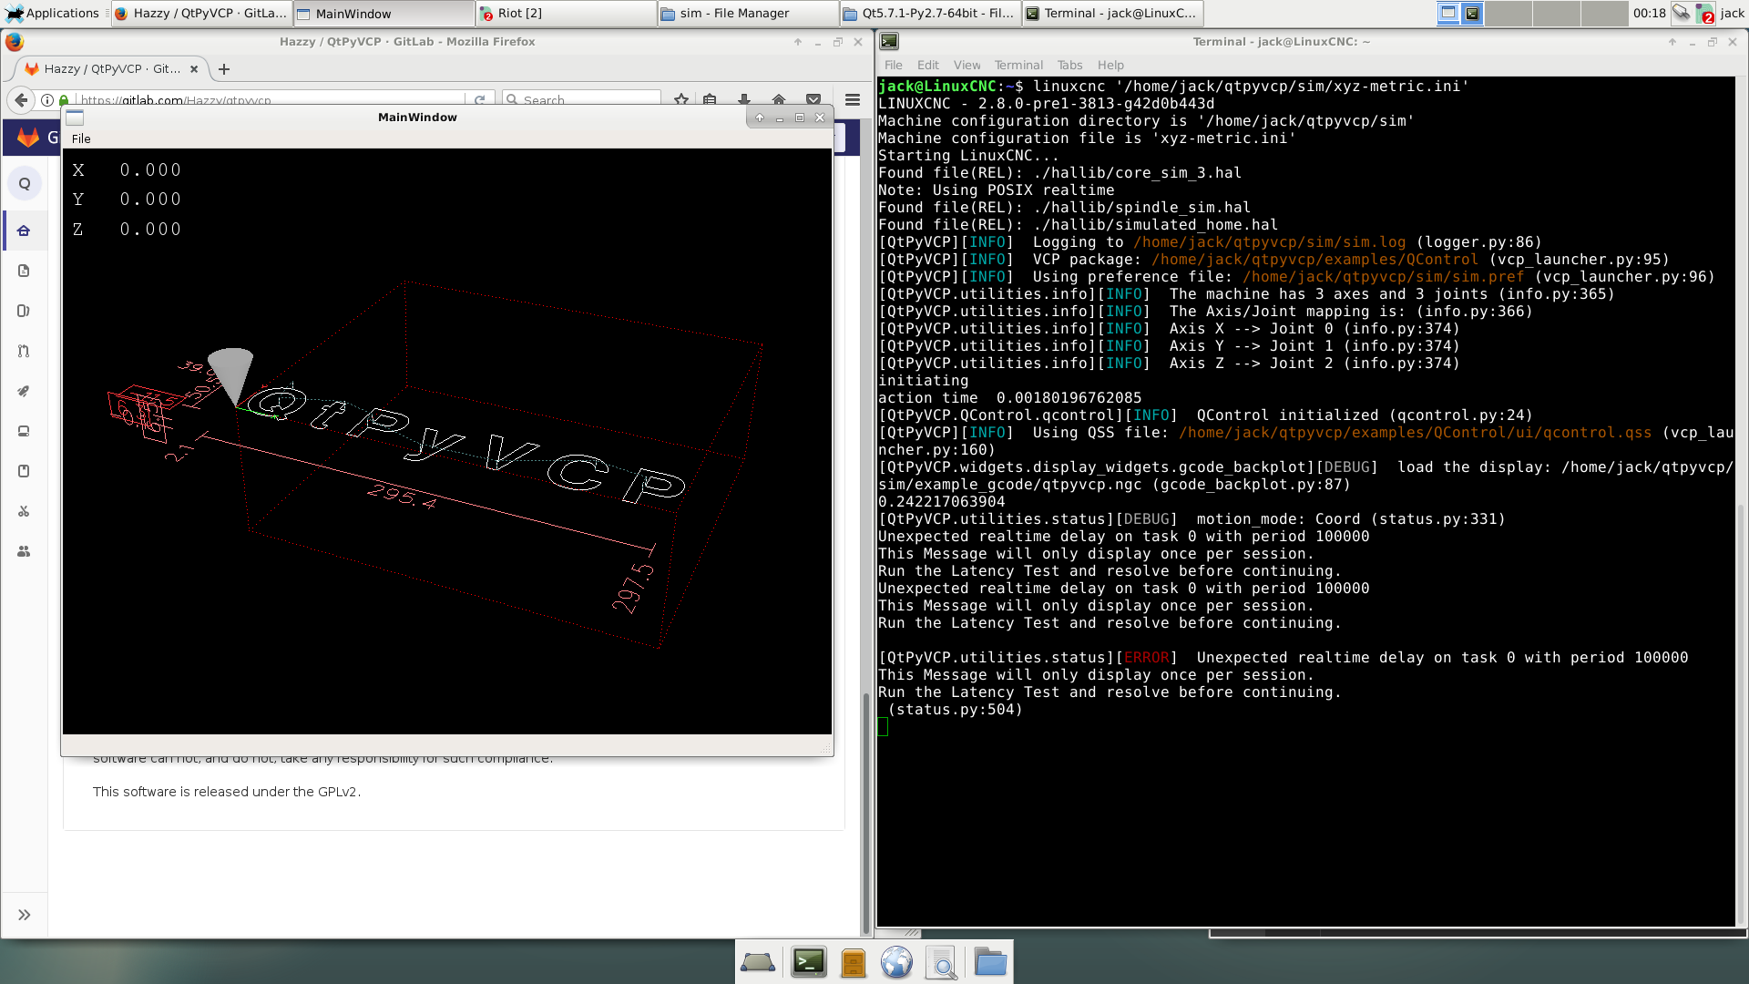The height and width of the screenshot is (984, 1749).
Task: Switch to Terminal - jack@LinuxC taskbar entry
Action: [x=1112, y=13]
